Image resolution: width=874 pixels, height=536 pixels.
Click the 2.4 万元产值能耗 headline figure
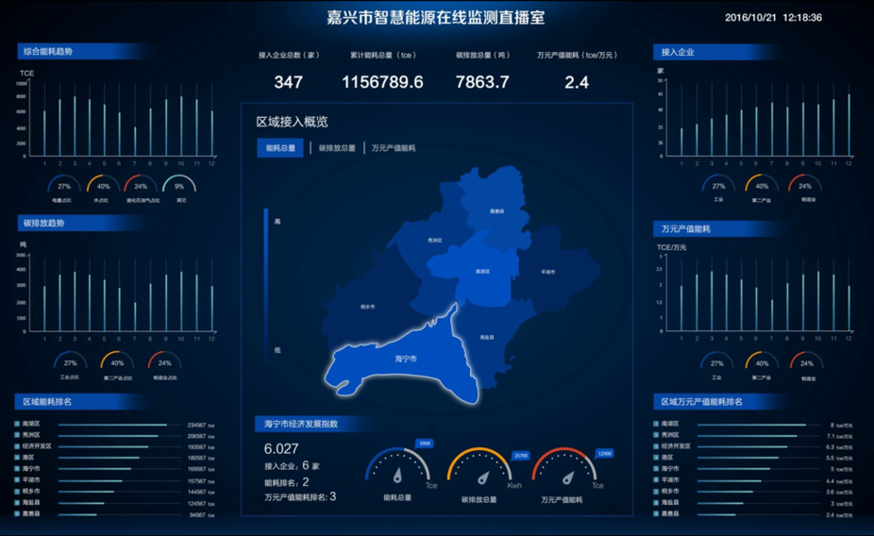[577, 82]
